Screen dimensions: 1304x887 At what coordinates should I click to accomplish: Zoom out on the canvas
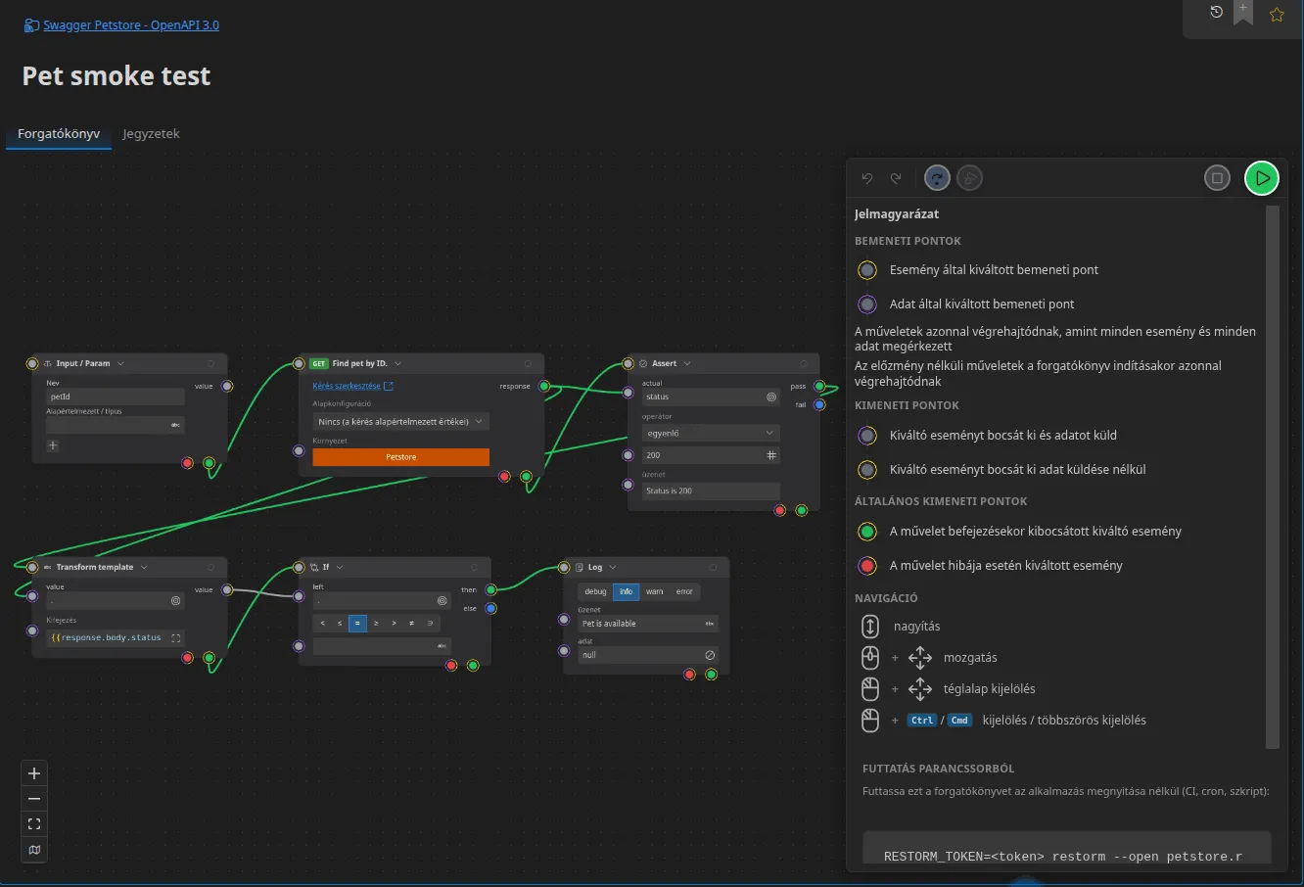coord(34,799)
